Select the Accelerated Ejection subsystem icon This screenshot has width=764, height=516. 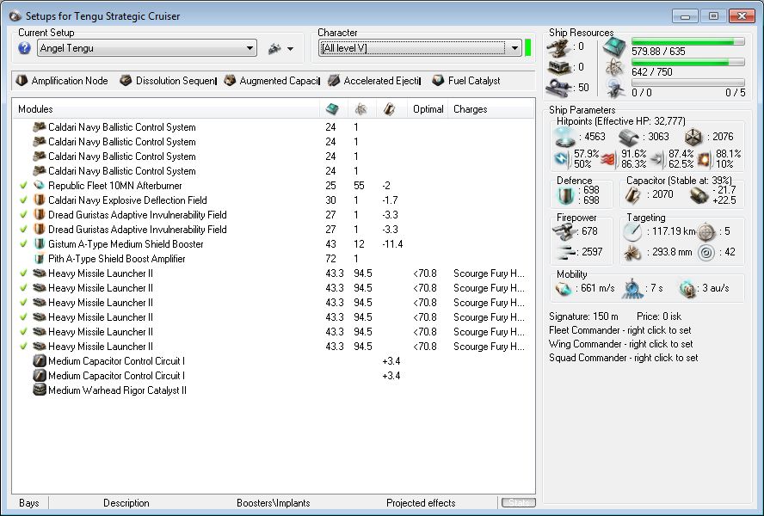tap(334, 80)
